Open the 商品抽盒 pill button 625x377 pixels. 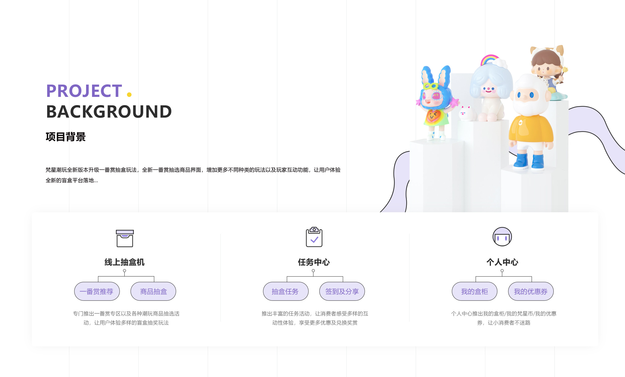pyautogui.click(x=153, y=291)
